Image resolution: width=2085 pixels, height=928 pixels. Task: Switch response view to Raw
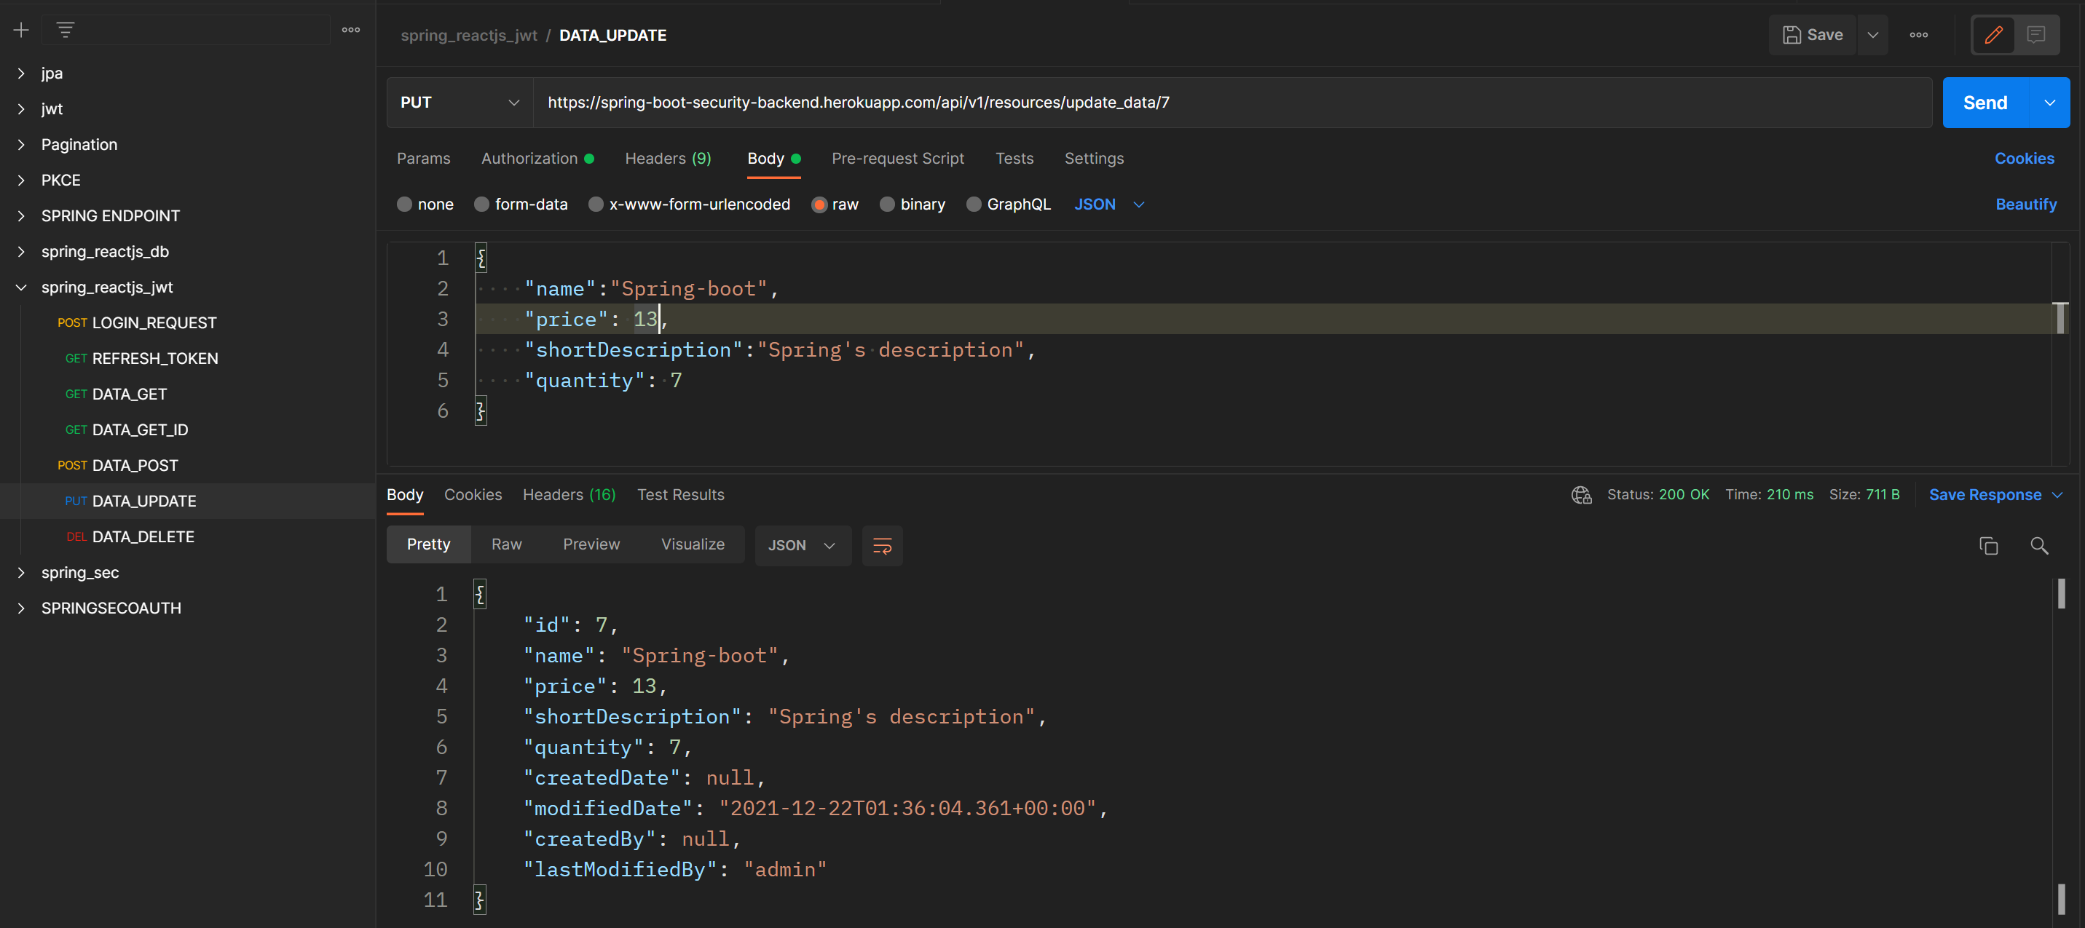[507, 544]
